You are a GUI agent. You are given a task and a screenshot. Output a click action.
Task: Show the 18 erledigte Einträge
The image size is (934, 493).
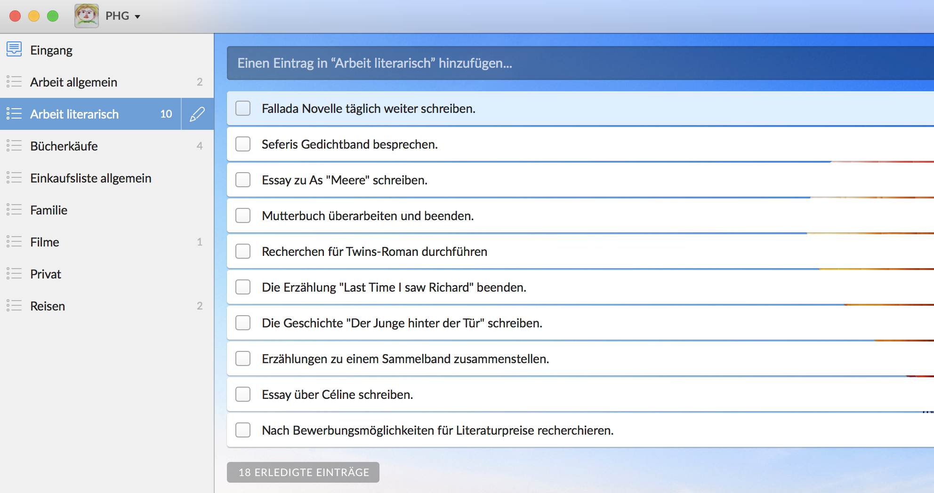(x=303, y=472)
